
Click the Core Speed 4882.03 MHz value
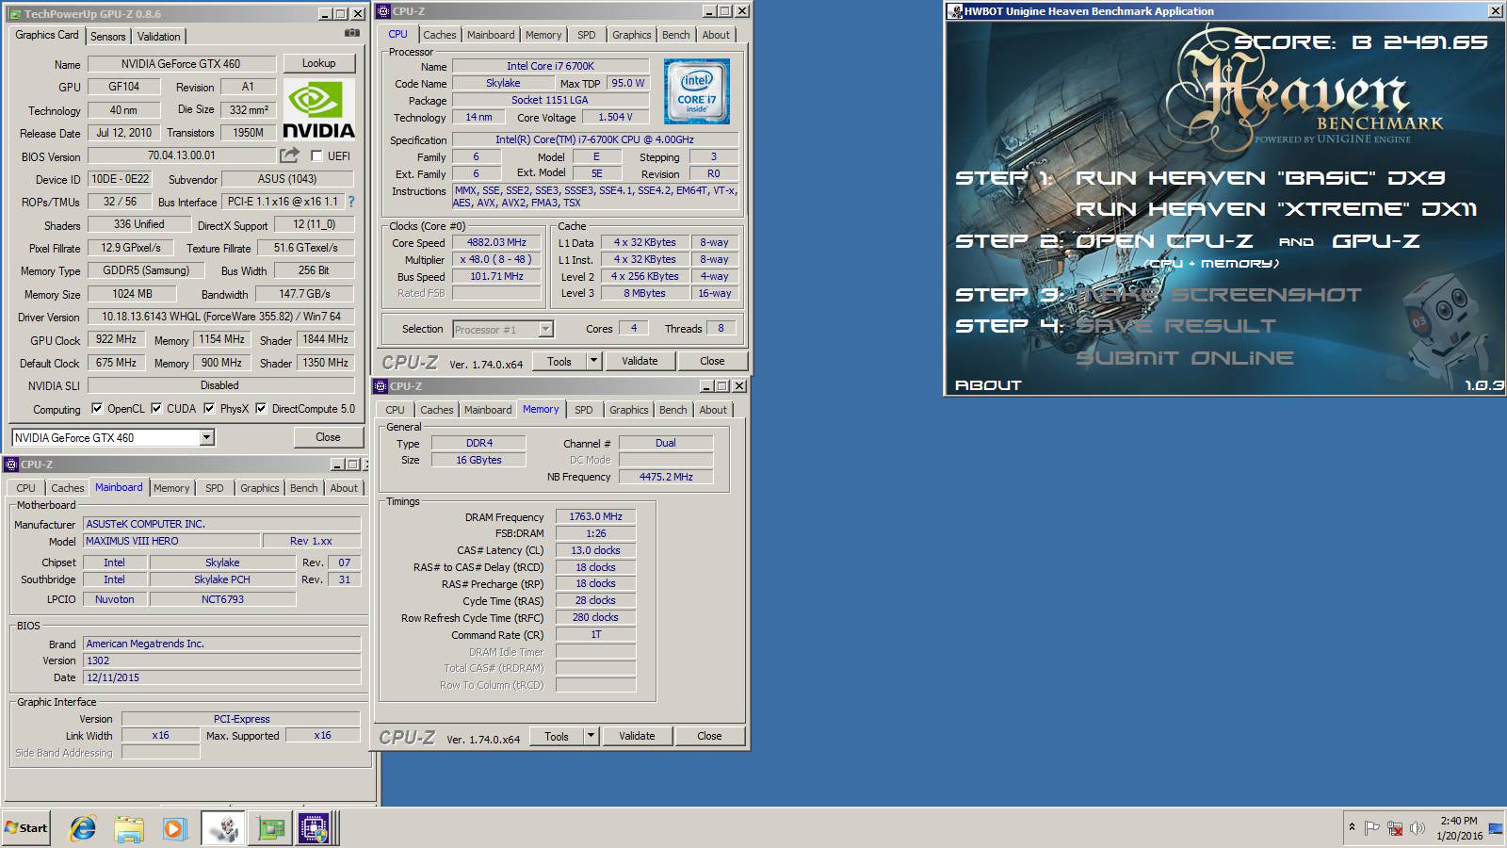click(x=496, y=242)
